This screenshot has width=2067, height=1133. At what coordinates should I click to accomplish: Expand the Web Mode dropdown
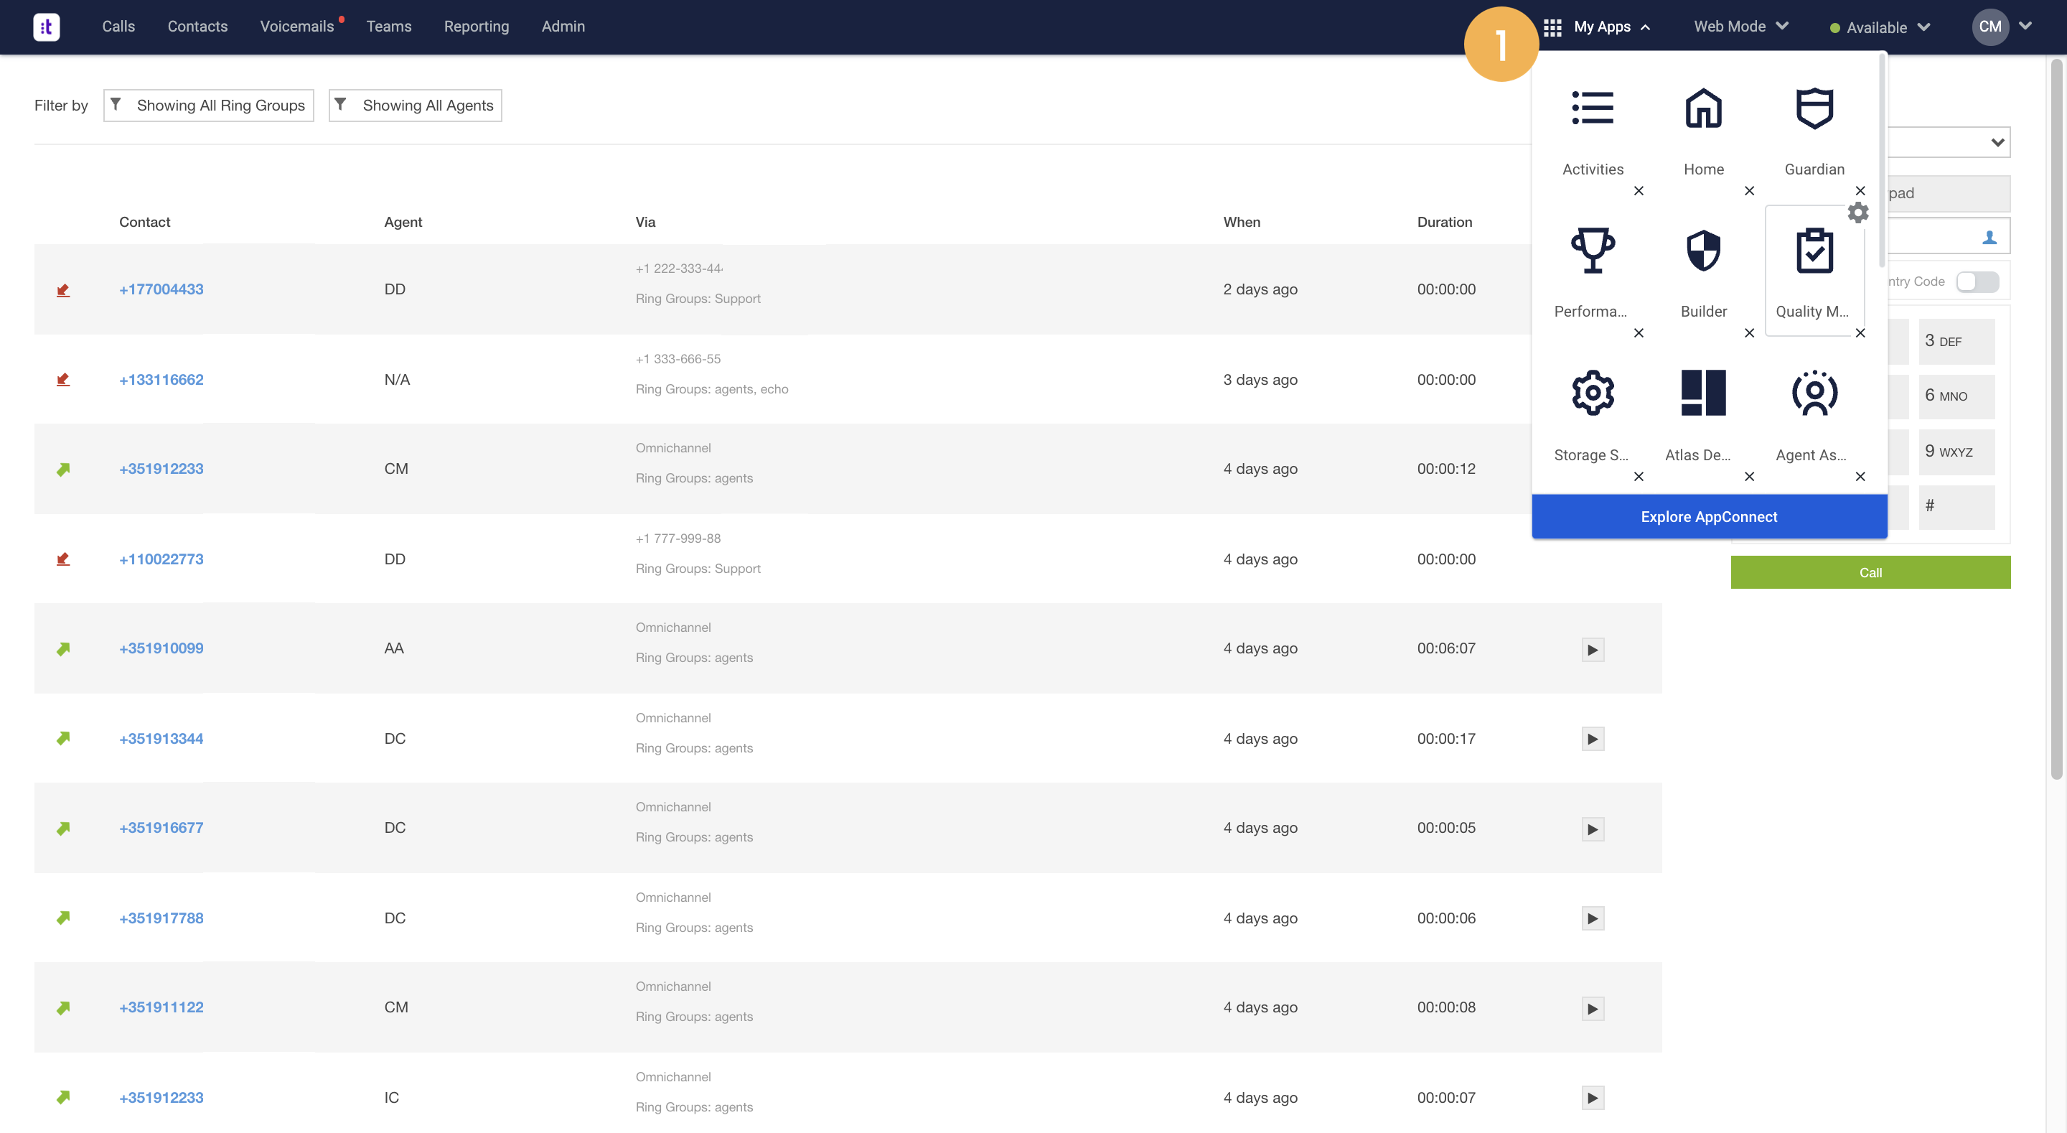(1781, 26)
